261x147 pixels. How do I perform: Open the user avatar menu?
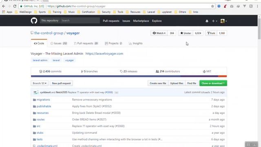pos(223,21)
